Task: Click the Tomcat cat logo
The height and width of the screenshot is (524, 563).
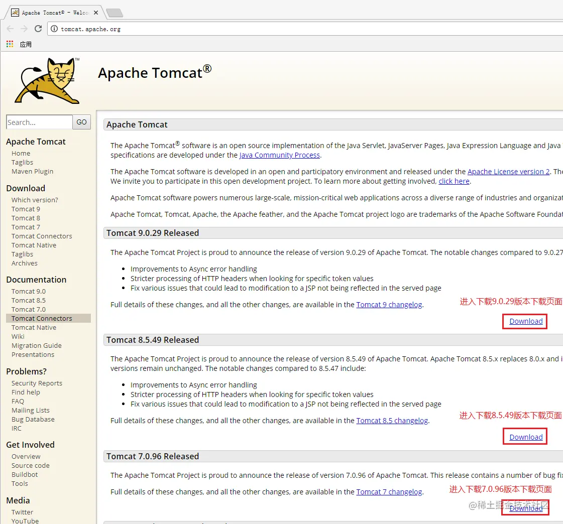Action: coord(47,81)
